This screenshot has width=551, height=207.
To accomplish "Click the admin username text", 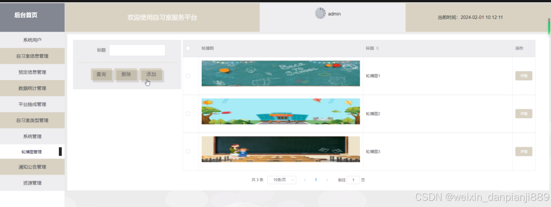I will point(334,14).
